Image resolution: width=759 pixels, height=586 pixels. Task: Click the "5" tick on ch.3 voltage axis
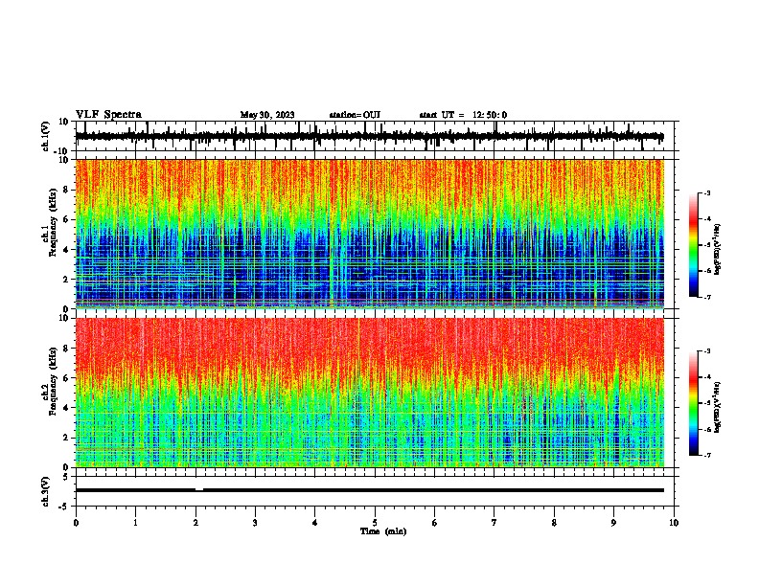pyautogui.click(x=66, y=477)
